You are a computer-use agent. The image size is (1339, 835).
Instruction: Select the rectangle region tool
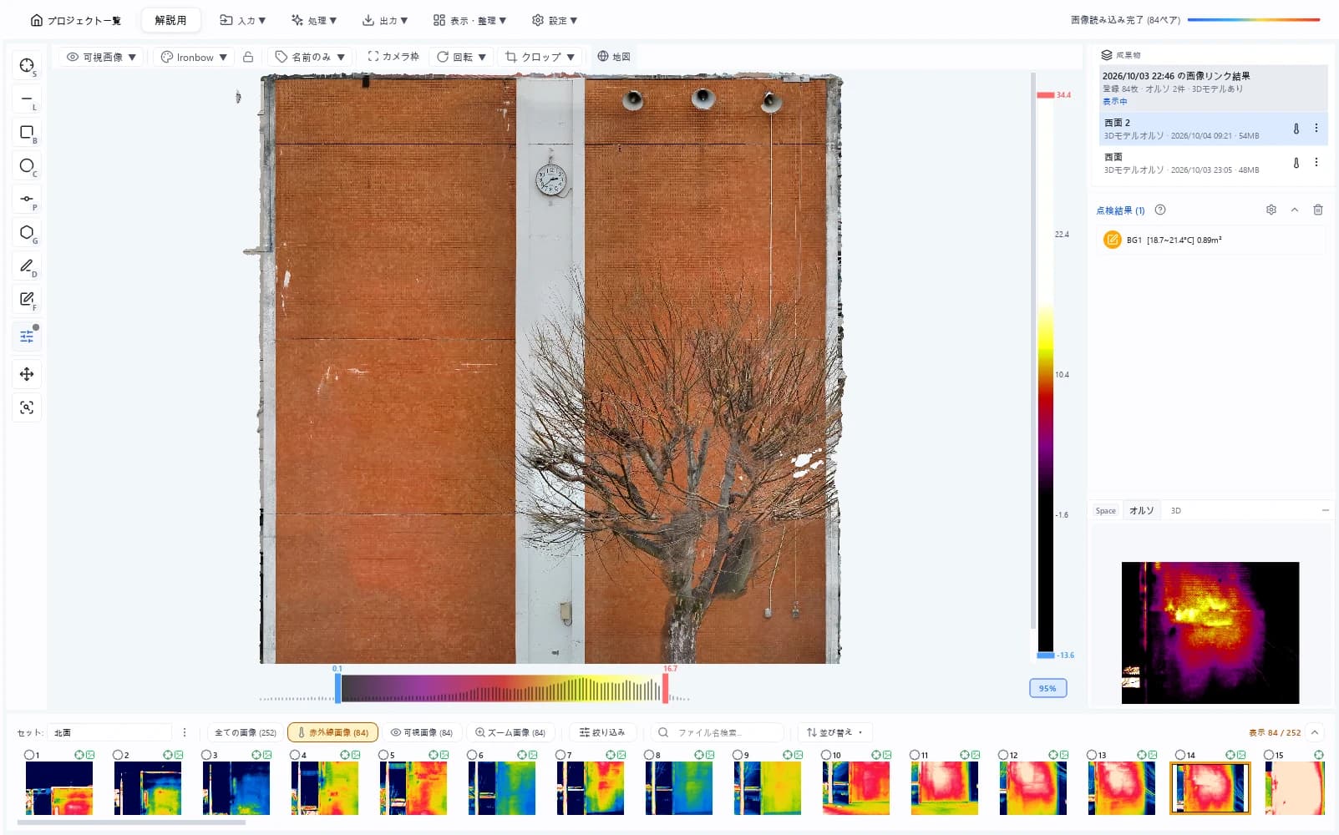[27, 133]
